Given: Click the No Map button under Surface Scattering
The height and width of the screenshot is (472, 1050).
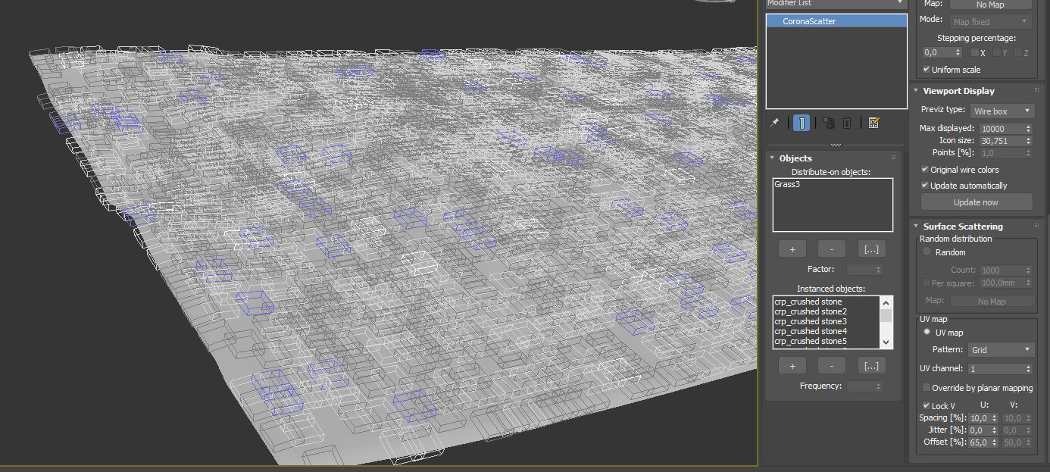Looking at the screenshot, I should (x=992, y=300).
